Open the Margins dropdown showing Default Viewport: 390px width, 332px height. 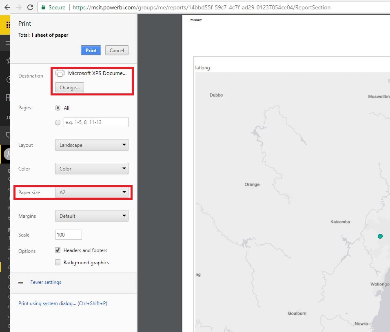tap(92, 216)
